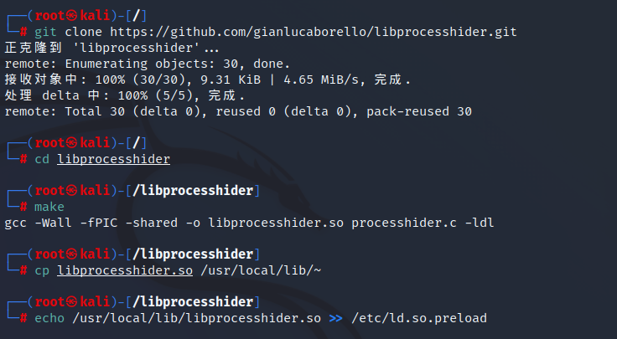The width and height of the screenshot is (617, 339).
Task: Click the # prompt symbol before make
Action: pos(23,207)
